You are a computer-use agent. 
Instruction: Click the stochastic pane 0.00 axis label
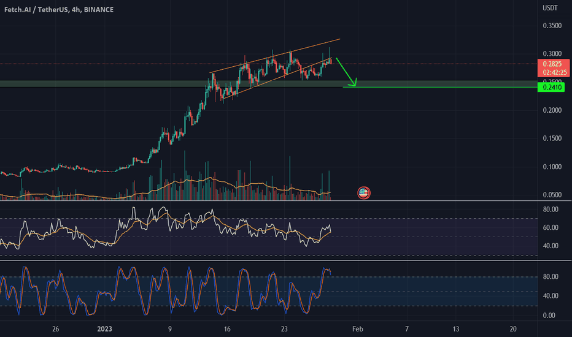(549, 316)
